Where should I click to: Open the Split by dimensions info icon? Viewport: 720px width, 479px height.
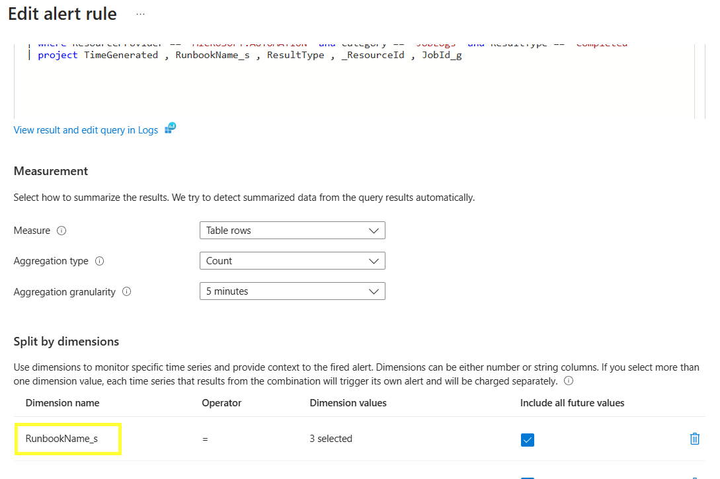pyautogui.click(x=568, y=381)
